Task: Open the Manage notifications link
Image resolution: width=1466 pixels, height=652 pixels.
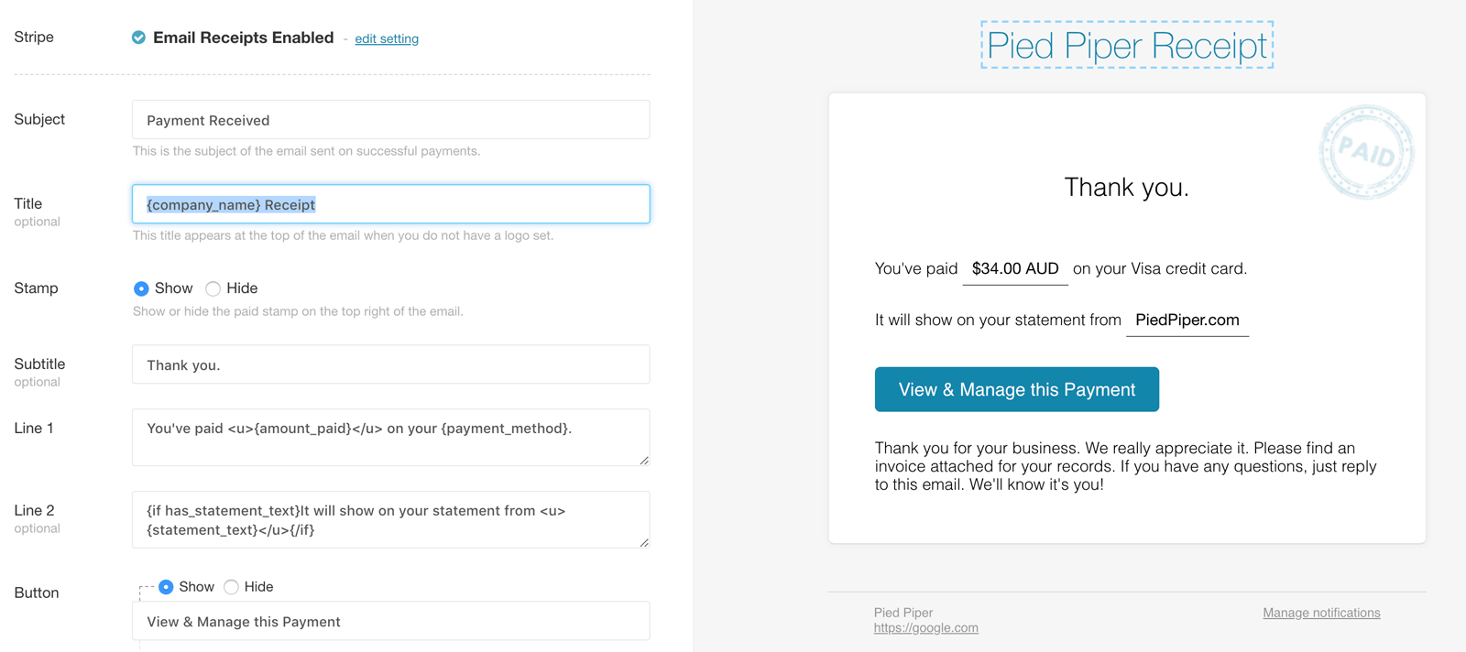Action: tap(1321, 613)
